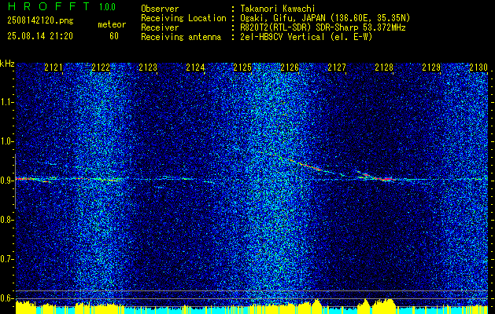
Task: Click the Receiving antenna label
Action: (x=181, y=37)
